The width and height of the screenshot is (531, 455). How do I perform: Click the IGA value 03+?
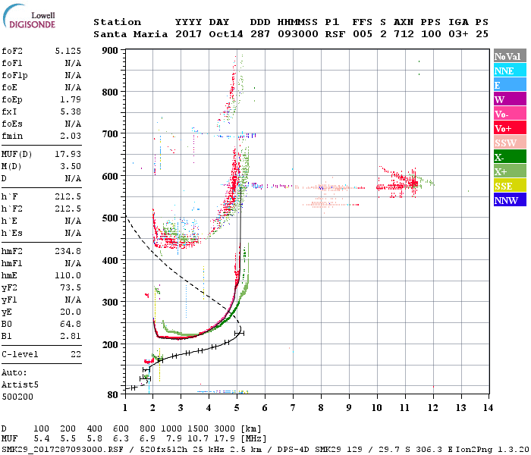pyautogui.click(x=458, y=34)
